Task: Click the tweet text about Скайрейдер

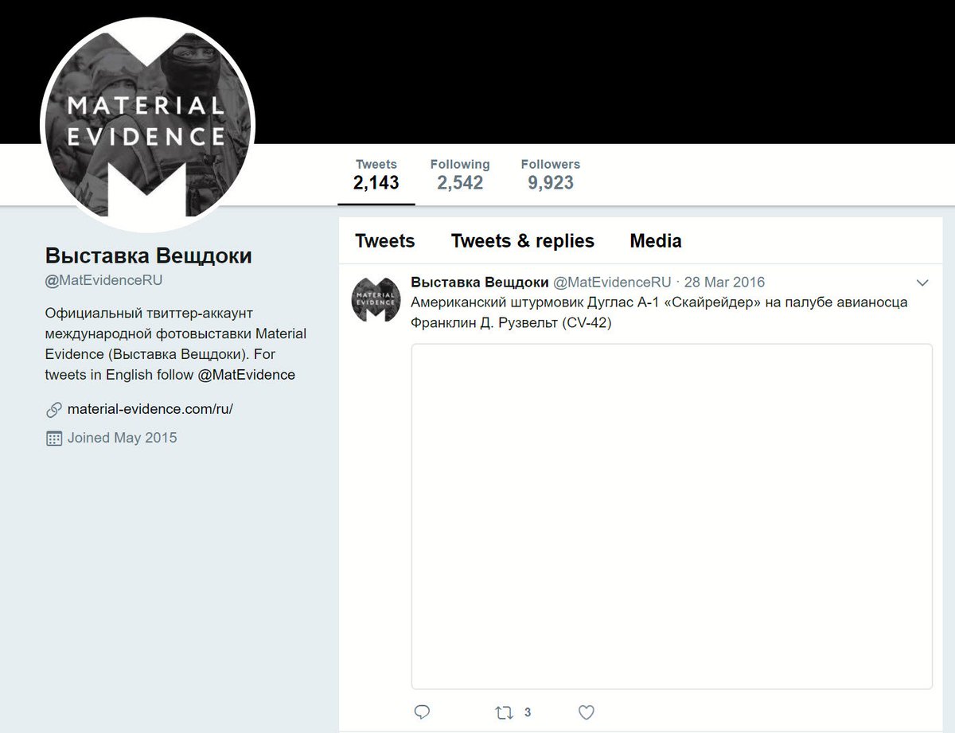Action: coord(659,313)
